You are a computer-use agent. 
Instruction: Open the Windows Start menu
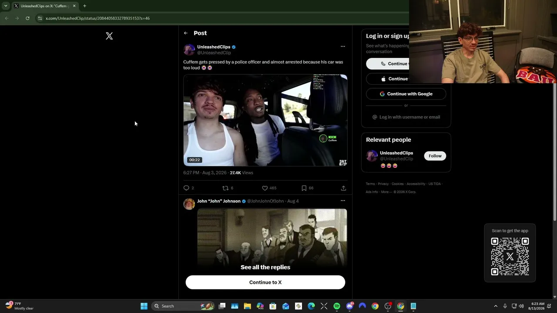(144, 306)
